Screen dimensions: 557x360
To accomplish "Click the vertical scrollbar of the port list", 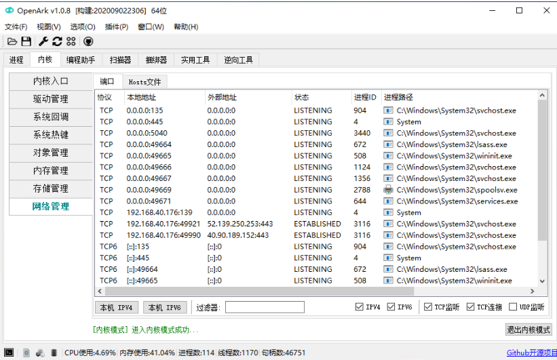I will click(x=541, y=169).
